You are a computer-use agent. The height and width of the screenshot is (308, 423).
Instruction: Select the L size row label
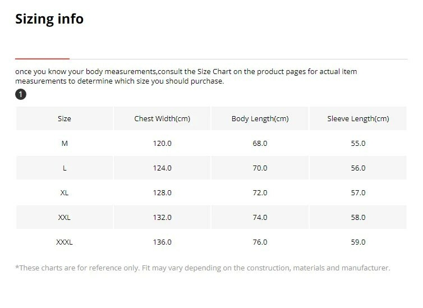pyautogui.click(x=65, y=168)
